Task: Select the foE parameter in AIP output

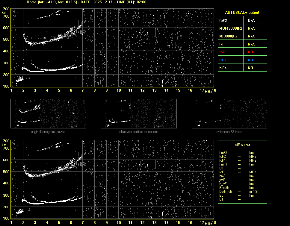Action: pos(222,172)
